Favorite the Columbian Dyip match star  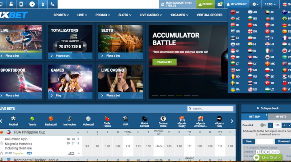point(2,153)
